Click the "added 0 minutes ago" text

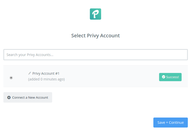46,79
